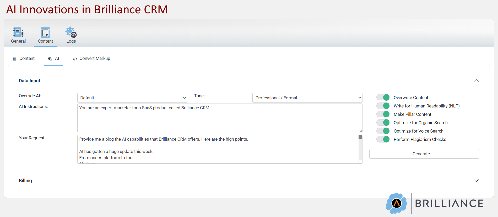Open the Override AI dropdown
The height and width of the screenshot is (217, 498).
point(132,98)
